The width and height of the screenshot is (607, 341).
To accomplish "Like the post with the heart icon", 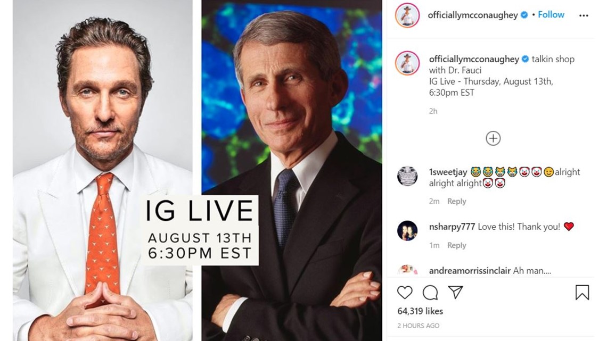I will (x=405, y=293).
